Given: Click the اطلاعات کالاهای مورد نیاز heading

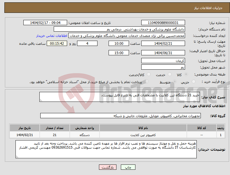Looking at the screenshot, I should [x=204, y=106].
